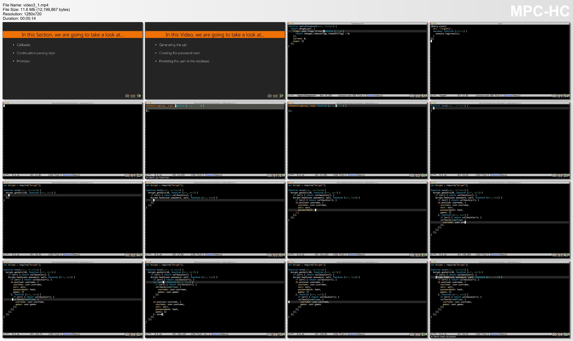Pick the frame stamped 00:04:00
Screen dimensions: 573x341
pos(73,299)
